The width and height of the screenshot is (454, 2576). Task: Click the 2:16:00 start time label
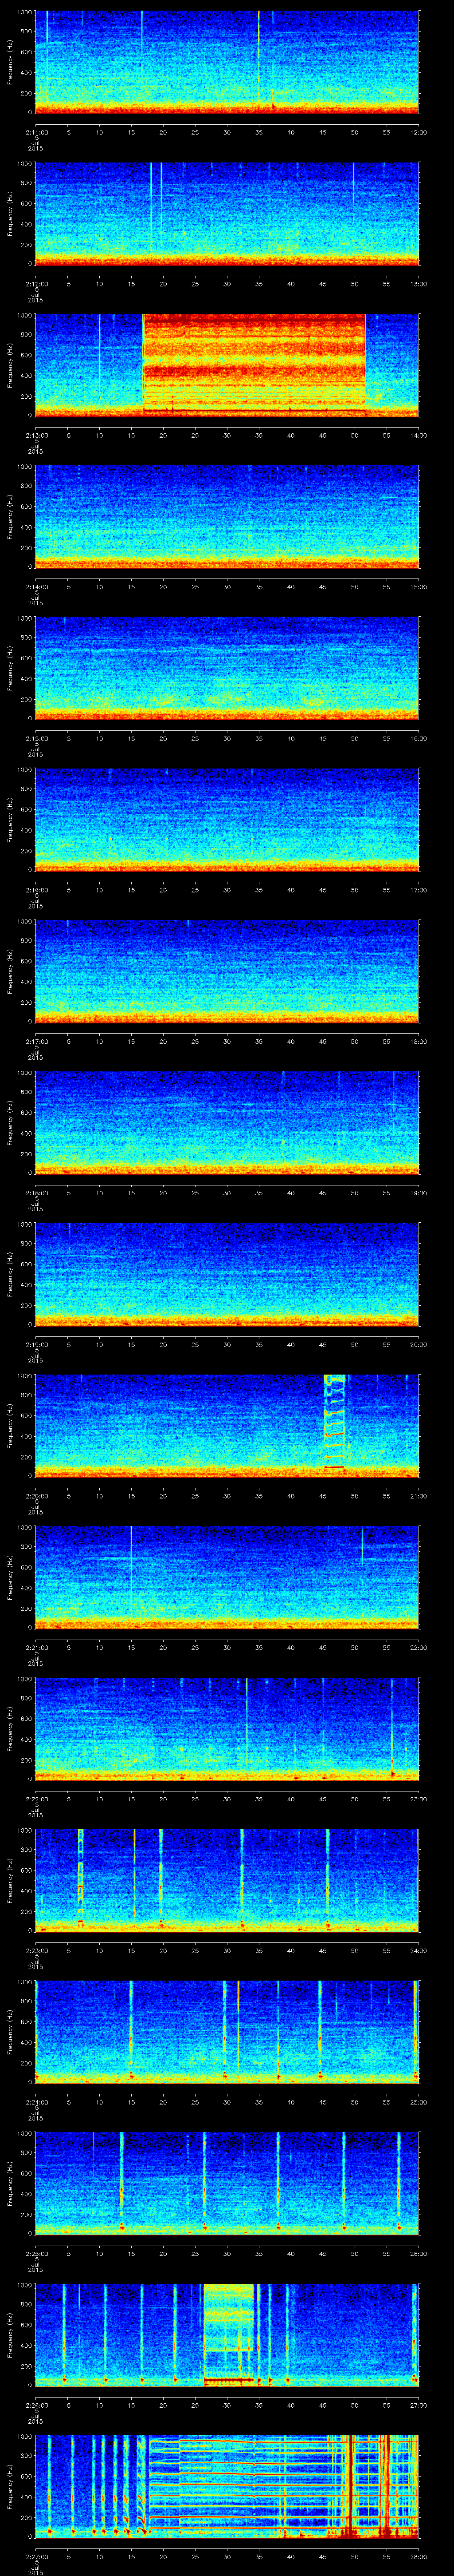pyautogui.click(x=36, y=890)
